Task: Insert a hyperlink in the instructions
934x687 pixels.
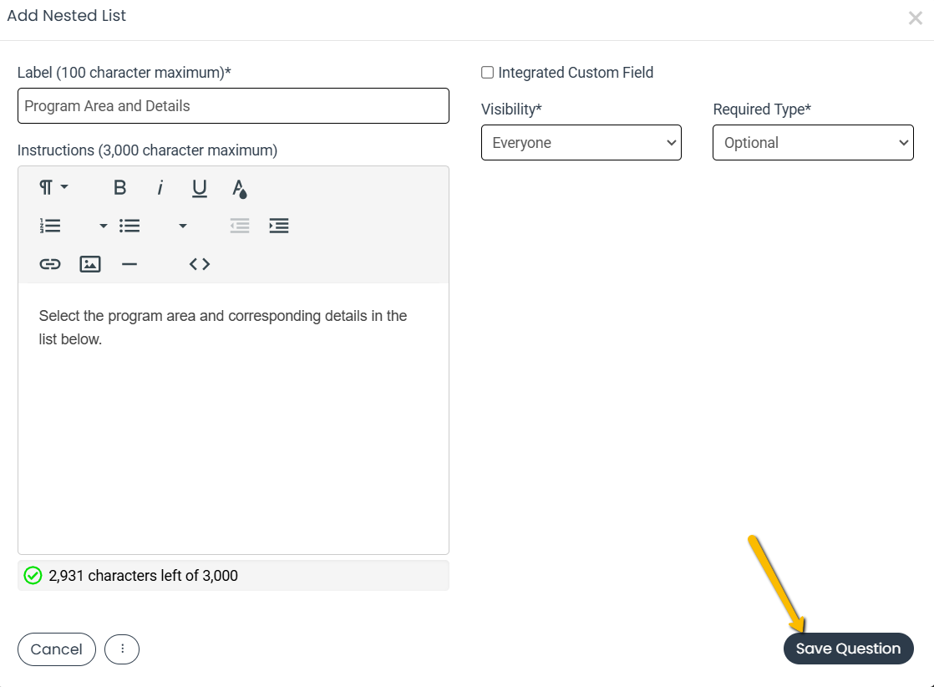Action: 50,263
